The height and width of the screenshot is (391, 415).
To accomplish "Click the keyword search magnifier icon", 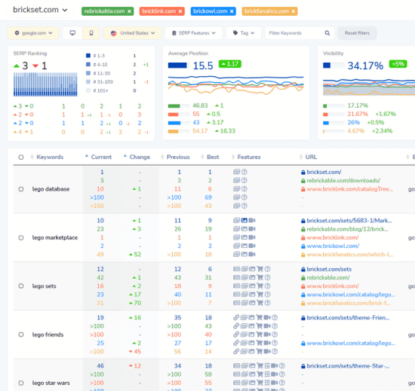I will pyautogui.click(x=327, y=33).
